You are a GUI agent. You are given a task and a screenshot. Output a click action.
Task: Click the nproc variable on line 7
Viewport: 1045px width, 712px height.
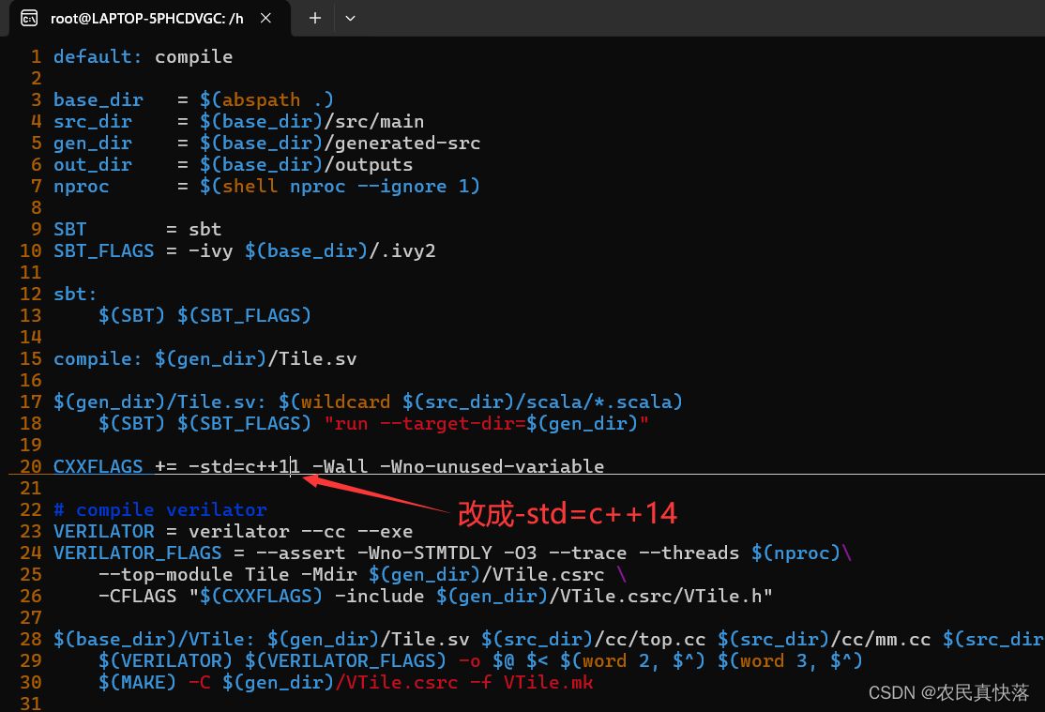(x=82, y=186)
